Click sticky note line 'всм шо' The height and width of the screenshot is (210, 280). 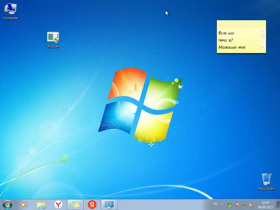click(226, 33)
